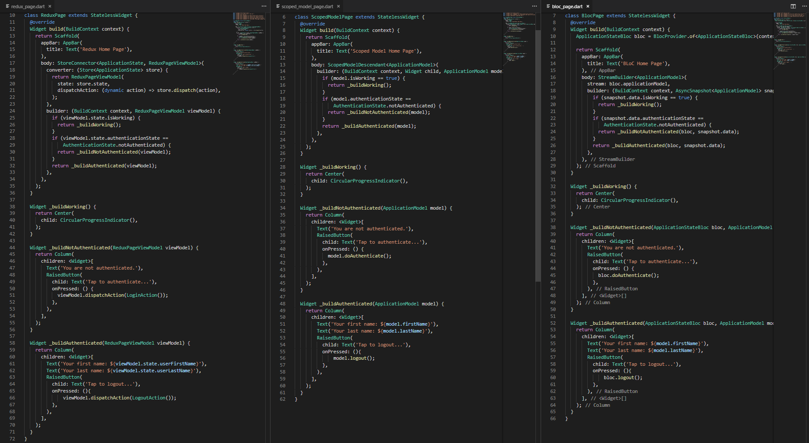
Task: Click 'model.isWorking' in scoped_model_page.dart line 15
Action: (x=354, y=78)
